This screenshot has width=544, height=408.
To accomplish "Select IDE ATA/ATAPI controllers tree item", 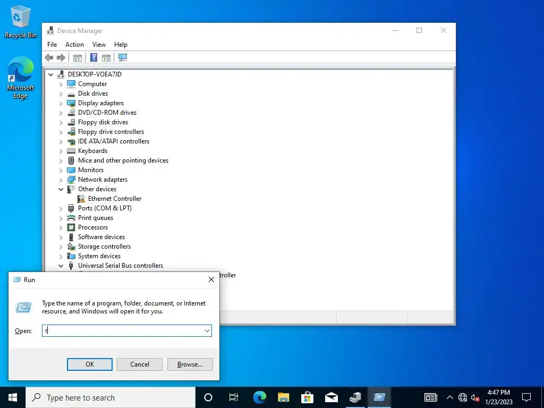I will [x=114, y=141].
